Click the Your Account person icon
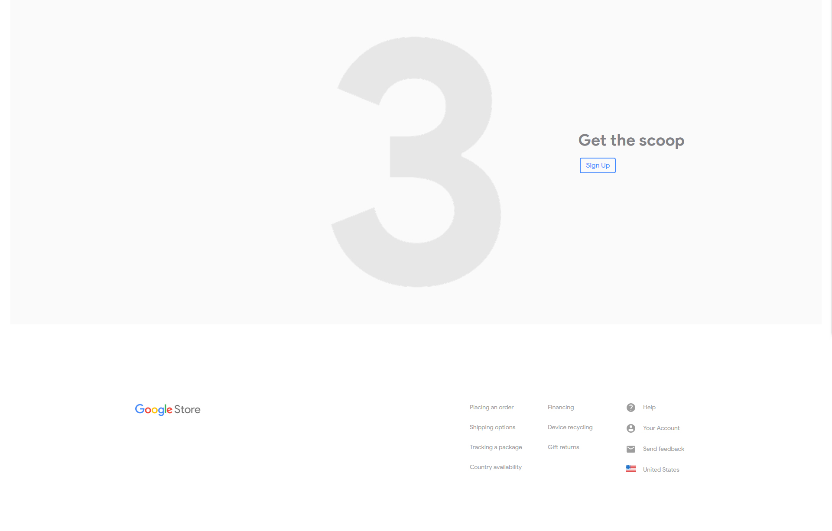 pos(631,428)
